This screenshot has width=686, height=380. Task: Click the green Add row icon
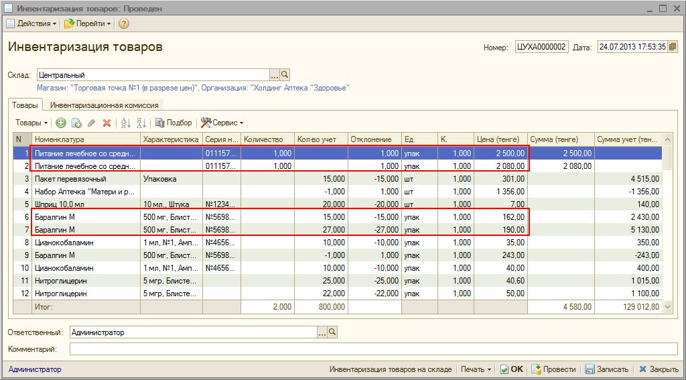61,123
